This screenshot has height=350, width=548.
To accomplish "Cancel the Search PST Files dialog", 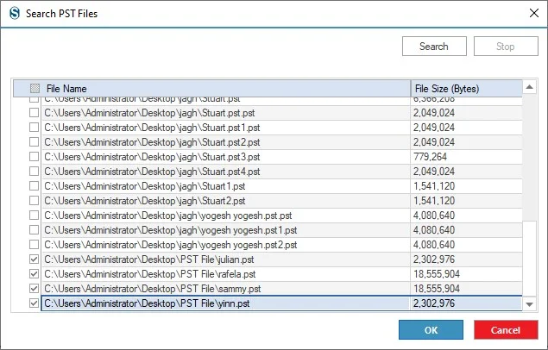I will 506,330.
